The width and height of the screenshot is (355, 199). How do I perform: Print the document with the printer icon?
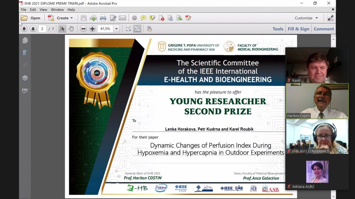point(103,18)
